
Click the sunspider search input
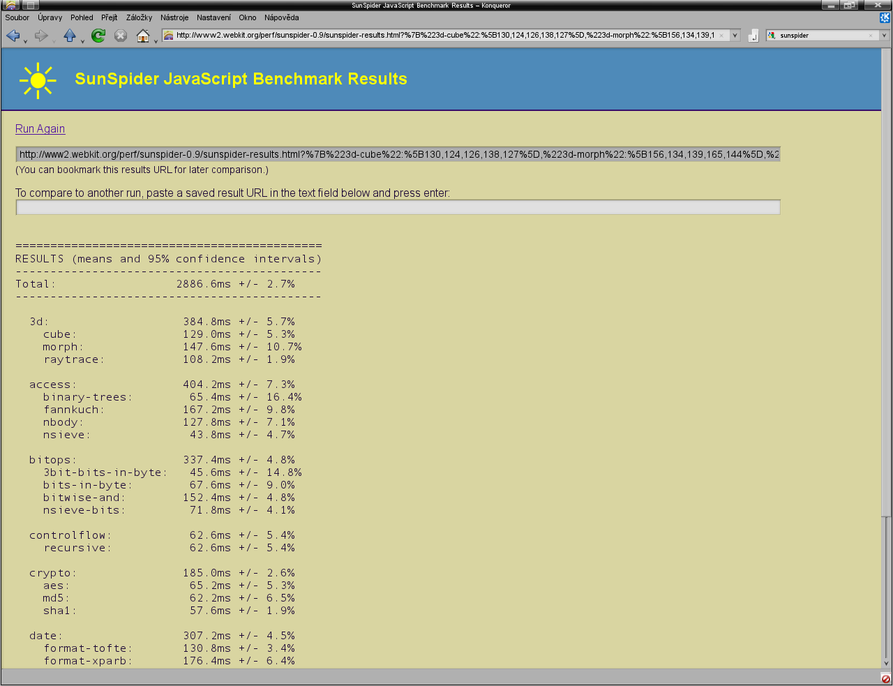point(822,35)
